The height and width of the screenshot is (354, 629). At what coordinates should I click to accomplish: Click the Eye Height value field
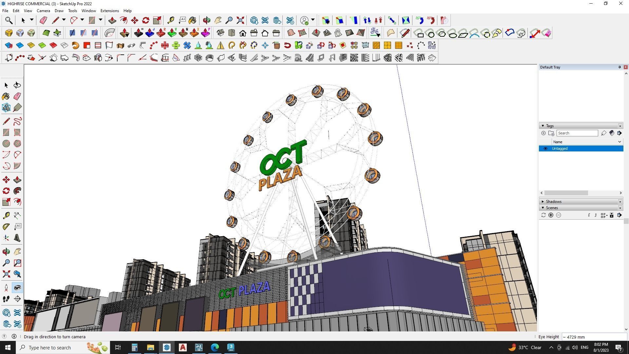tap(594, 337)
